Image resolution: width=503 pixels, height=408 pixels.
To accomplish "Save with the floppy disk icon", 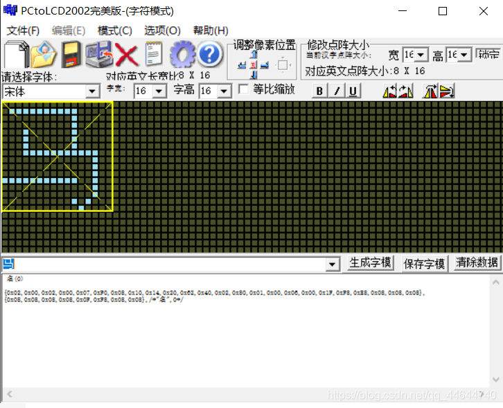I will pyautogui.click(x=71, y=54).
